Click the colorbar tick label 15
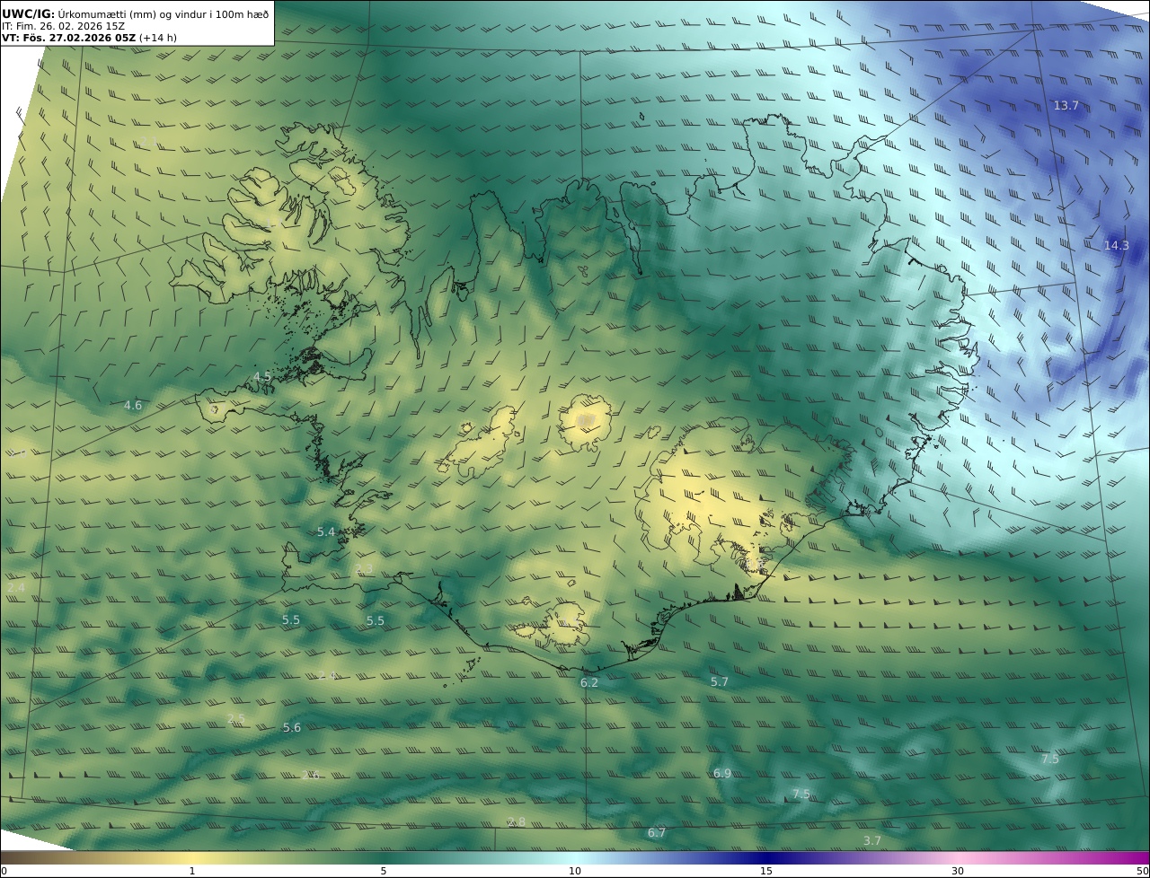The height and width of the screenshot is (878, 1150). pos(766,871)
